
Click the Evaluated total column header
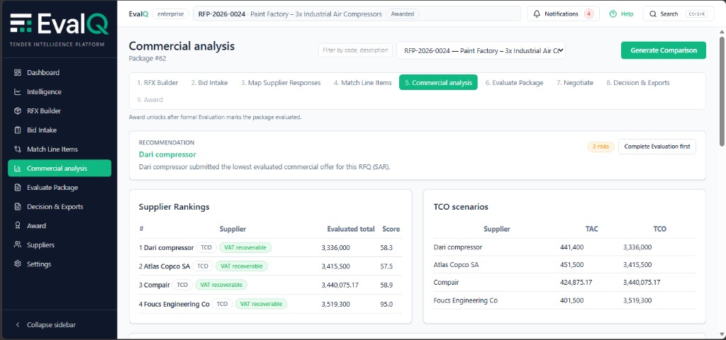[351, 229]
